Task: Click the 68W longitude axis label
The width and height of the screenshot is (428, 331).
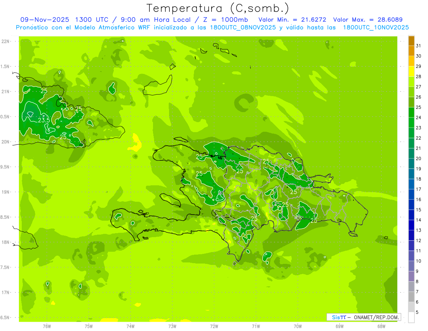Action: (381, 326)
